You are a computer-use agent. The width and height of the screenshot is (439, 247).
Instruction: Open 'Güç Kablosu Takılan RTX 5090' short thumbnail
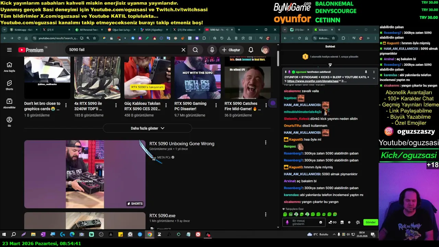tap(147, 78)
